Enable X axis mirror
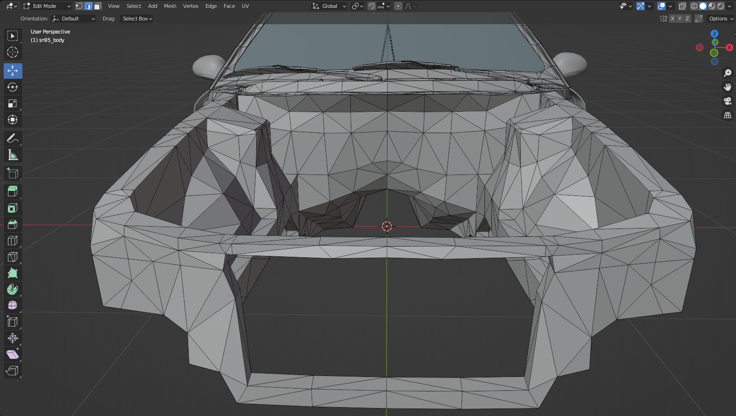736x416 pixels. click(x=672, y=19)
